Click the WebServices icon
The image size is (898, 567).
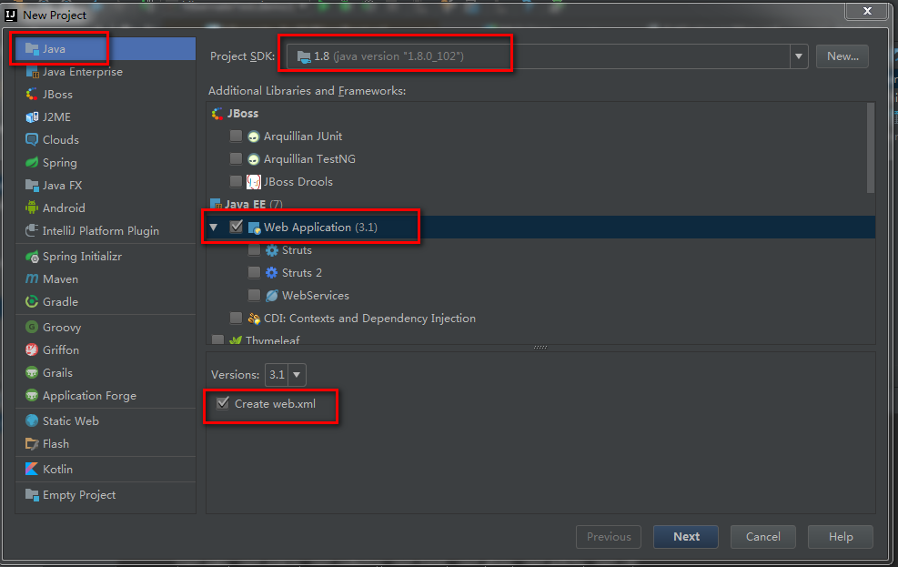click(x=272, y=296)
